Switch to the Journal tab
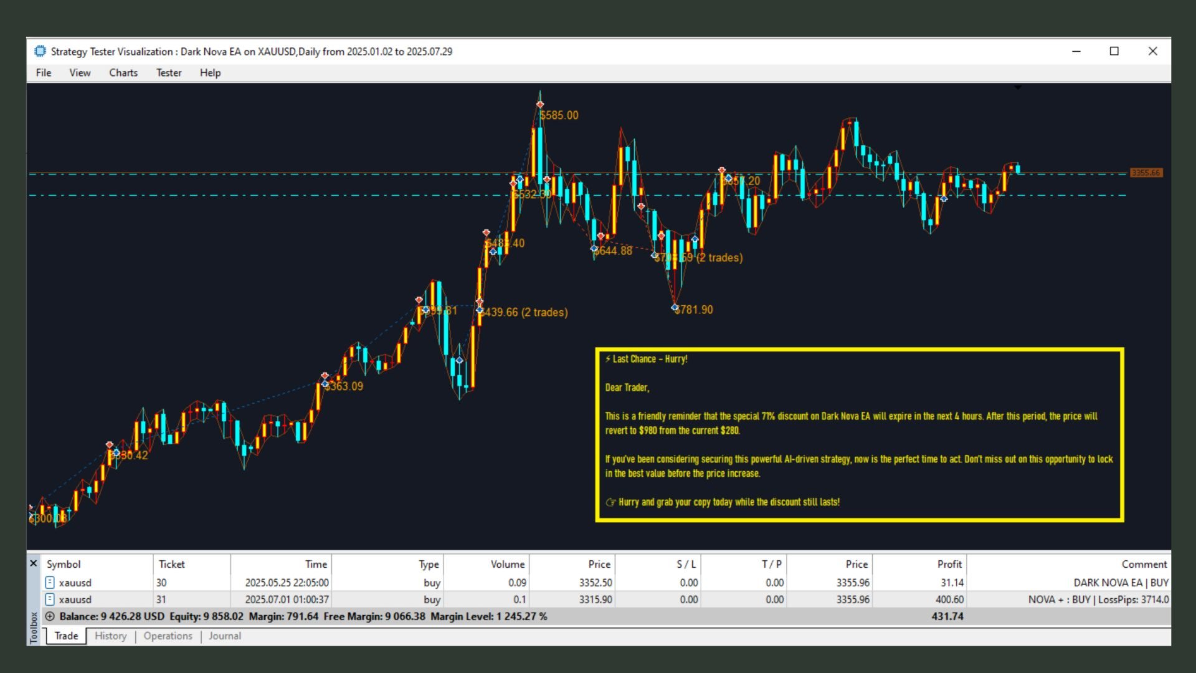Viewport: 1196px width, 673px height. click(225, 636)
